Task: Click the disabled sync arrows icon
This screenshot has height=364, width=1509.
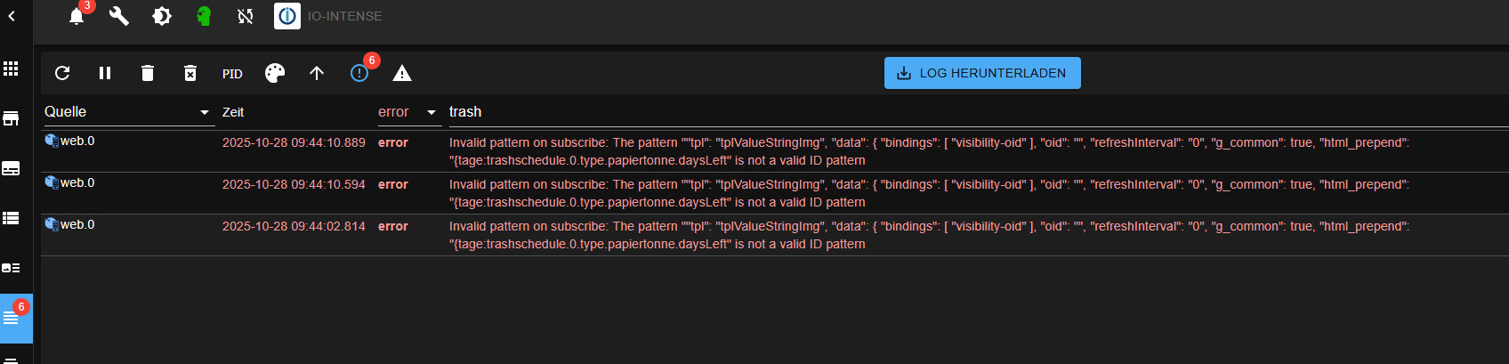Action: tap(246, 16)
